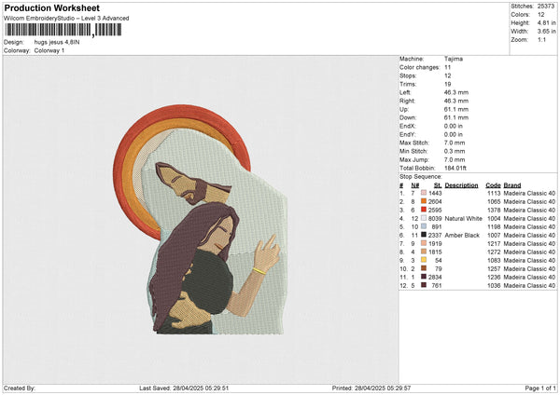This screenshot has width=560, height=395.
Task: Click the St. column header
Action: [436, 184]
